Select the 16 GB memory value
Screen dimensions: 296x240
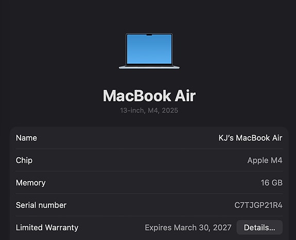click(x=272, y=182)
